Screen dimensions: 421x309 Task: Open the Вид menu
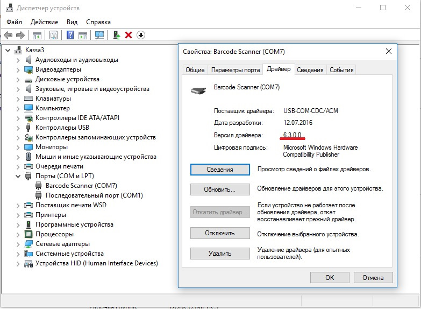[72, 22]
